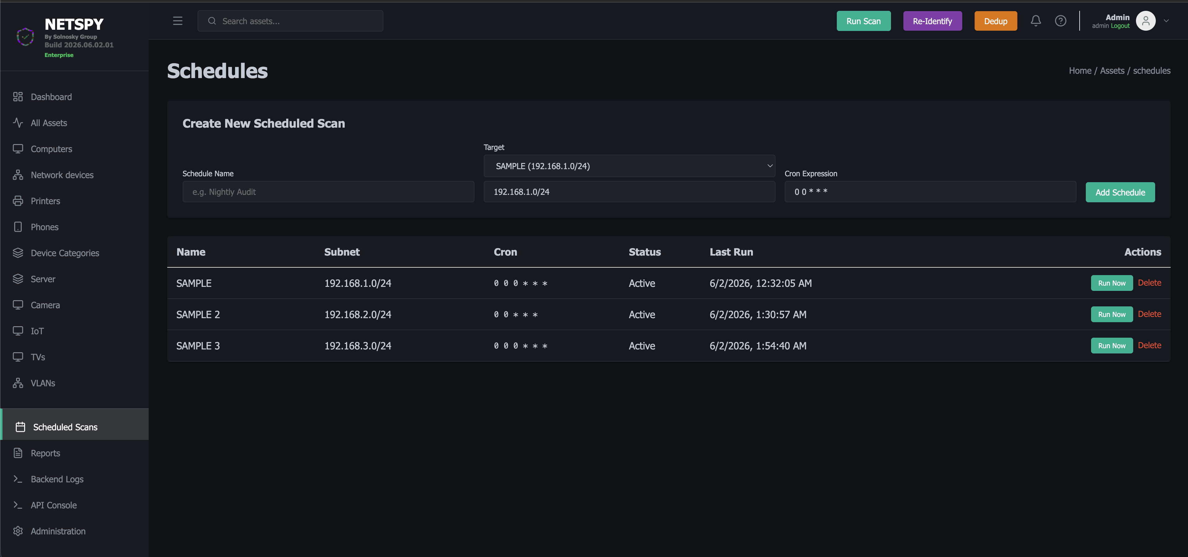Screen dimensions: 1188x557
Task: Click the Phones icon
Action: [x=18, y=226]
